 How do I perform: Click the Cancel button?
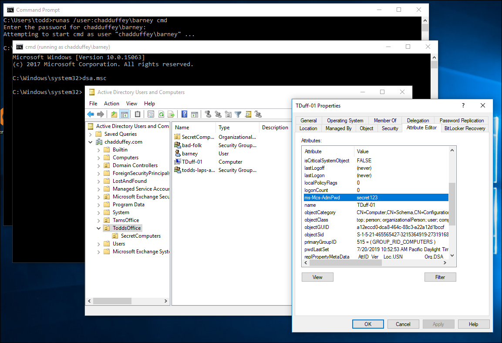point(403,324)
